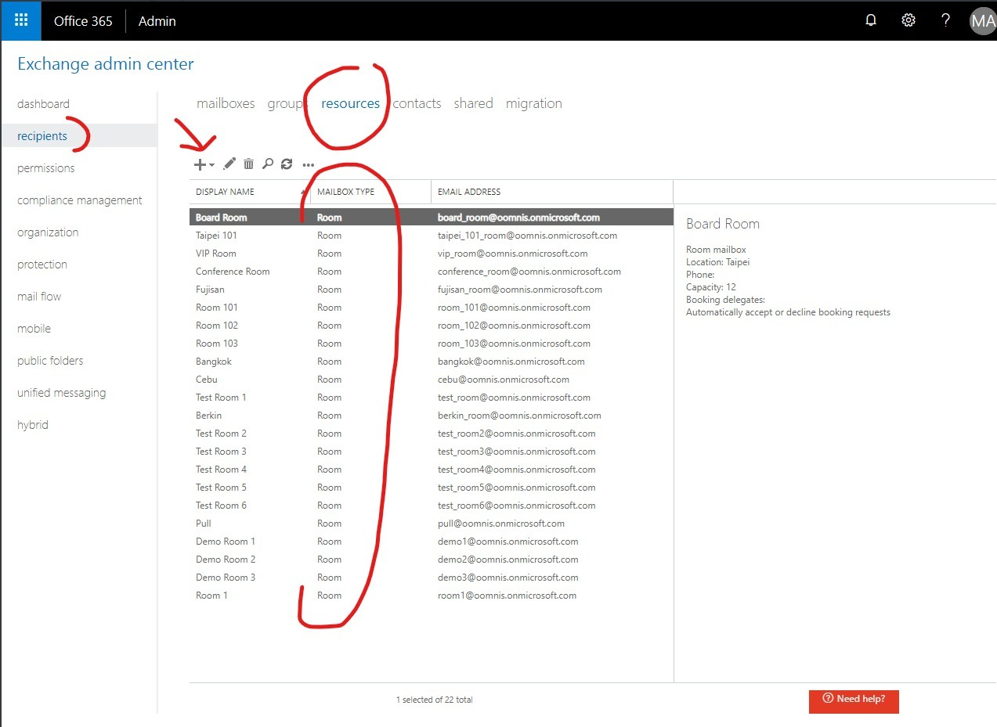
Task: Select the resources tab
Action: click(x=350, y=103)
